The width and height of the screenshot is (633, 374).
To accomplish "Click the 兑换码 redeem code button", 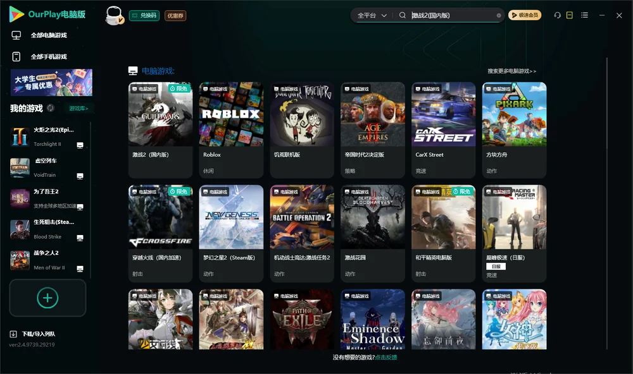I will pyautogui.click(x=144, y=16).
